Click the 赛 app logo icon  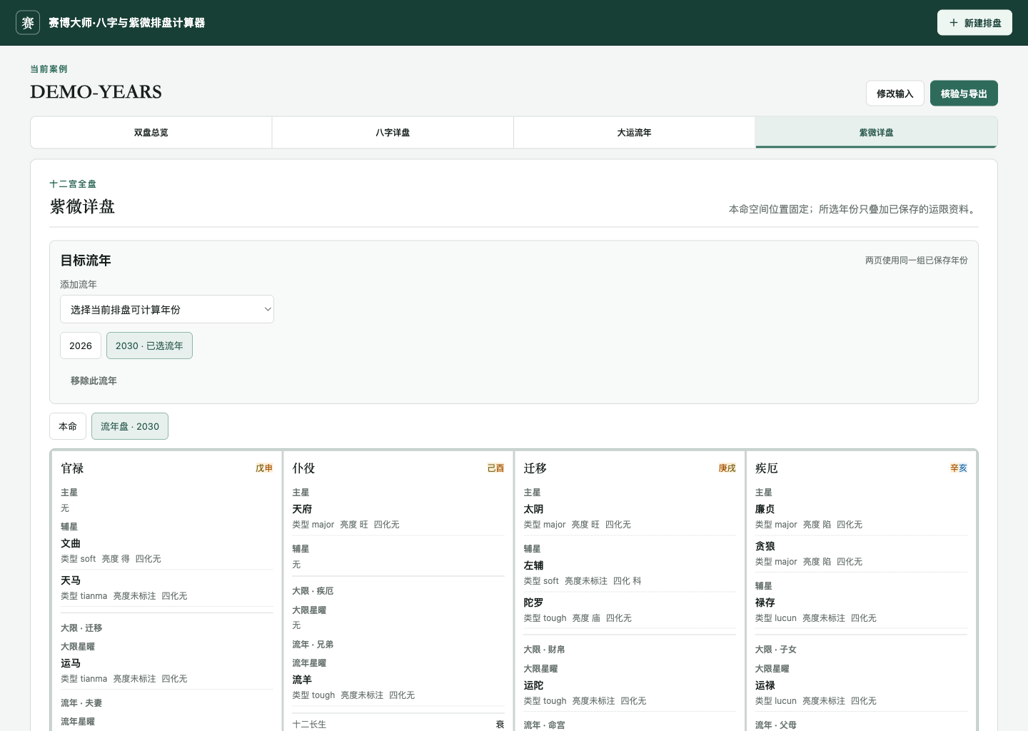(x=28, y=23)
